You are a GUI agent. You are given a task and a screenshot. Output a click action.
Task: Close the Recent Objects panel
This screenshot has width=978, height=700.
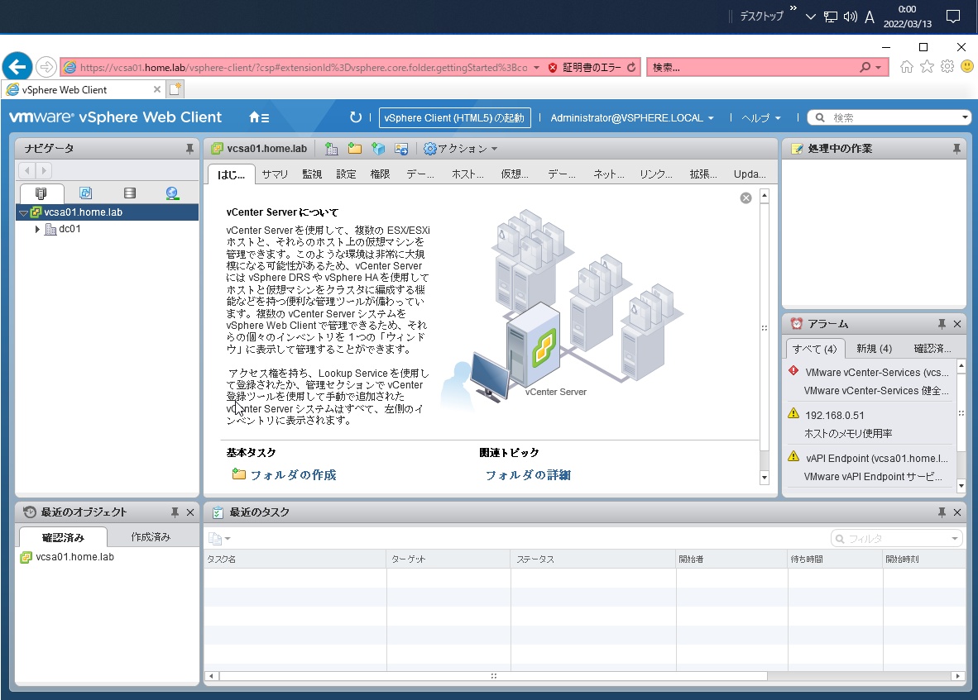pos(190,512)
